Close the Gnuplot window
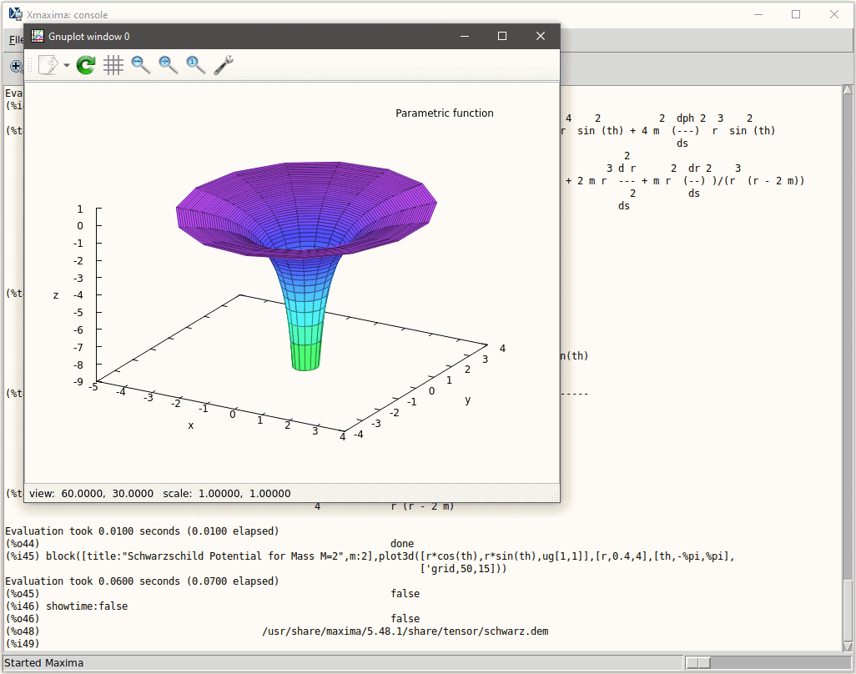856x674 pixels. point(541,36)
